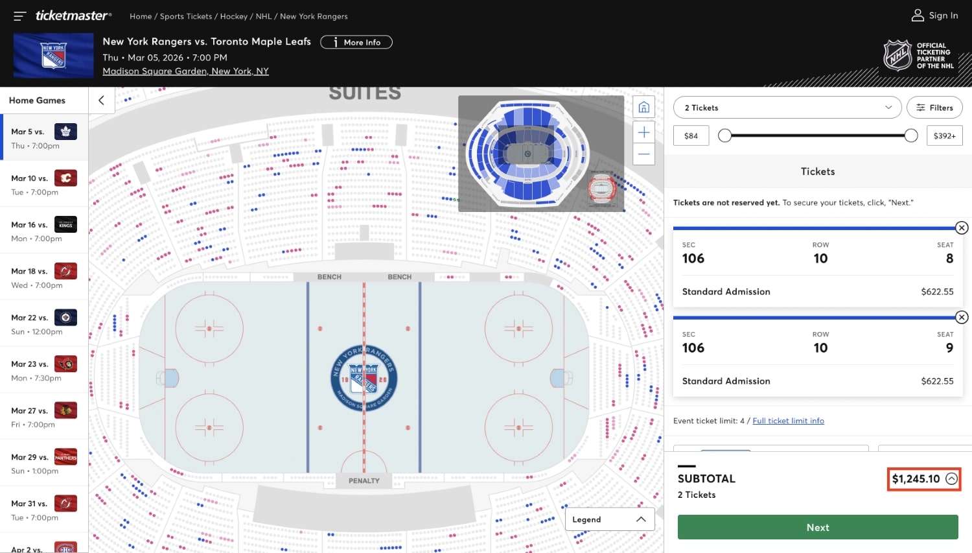Image resolution: width=972 pixels, height=553 pixels.
Task: Open More Info for the event
Action: [x=356, y=42]
